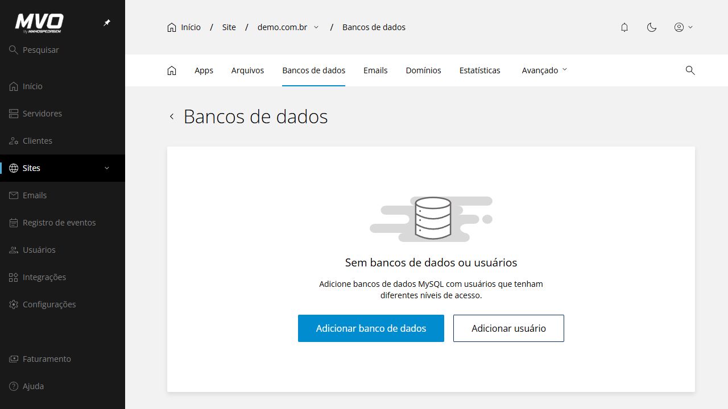Open Integrações in the sidebar
This screenshot has height=409, width=728.
click(x=63, y=277)
